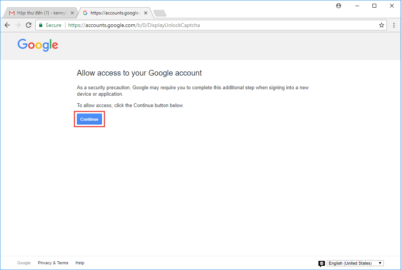Viewport: 401px width, 270px height.
Task: Open a new browser tab
Action: (x=160, y=13)
